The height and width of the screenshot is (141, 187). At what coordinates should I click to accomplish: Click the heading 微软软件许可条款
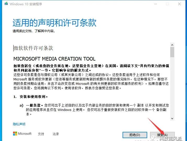pyautogui.click(x=33, y=48)
